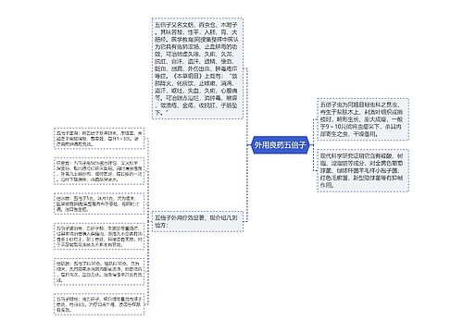The image size is (463, 333).
Task: Select the 五倍子猪胆栓 recipe node
Action: 99,236
